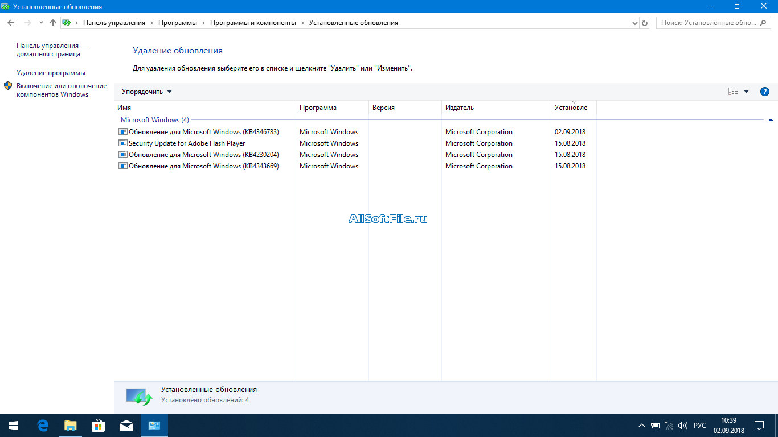Open Microsoft Store from taskbar
Screen dimensions: 778x437
pyautogui.click(x=98, y=425)
